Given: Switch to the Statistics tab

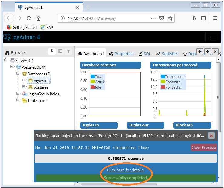Looking at the screenshot, I should 167,54.
